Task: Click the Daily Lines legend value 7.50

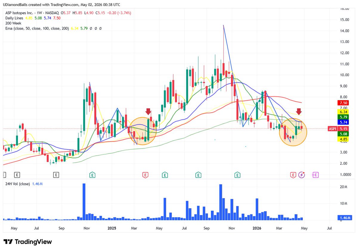Action: tap(57, 18)
